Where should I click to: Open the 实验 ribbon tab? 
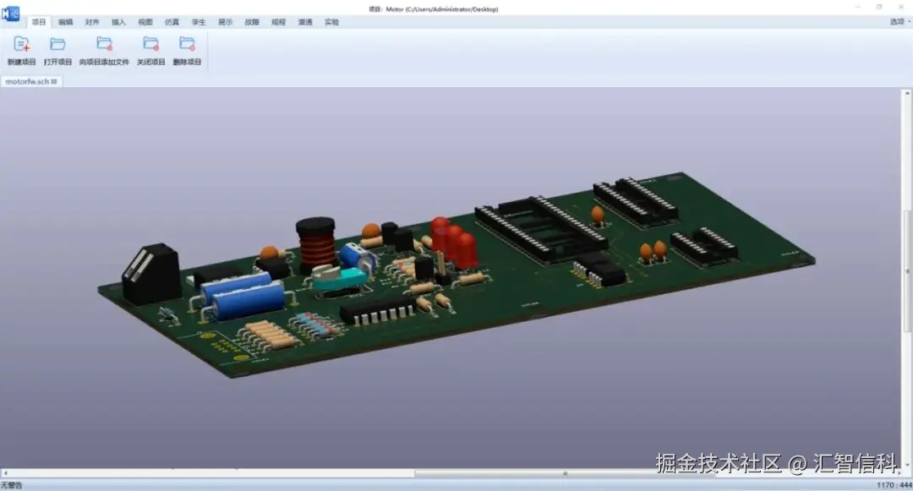[x=332, y=22]
